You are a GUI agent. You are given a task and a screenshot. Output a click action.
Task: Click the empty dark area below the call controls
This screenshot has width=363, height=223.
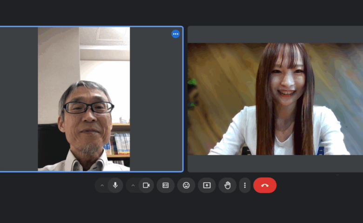[x=181, y=209]
